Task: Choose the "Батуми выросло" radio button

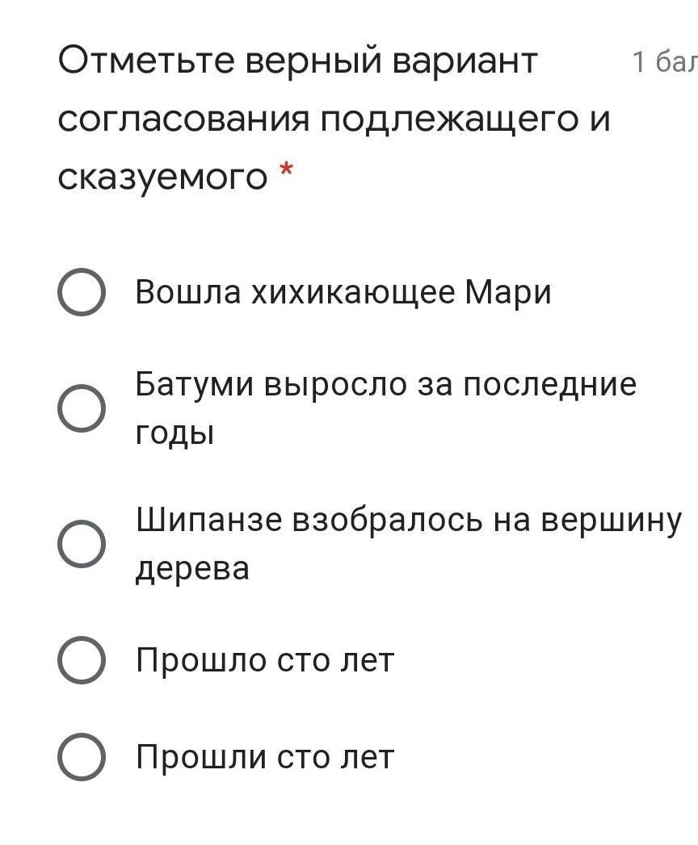Action: click(x=82, y=408)
